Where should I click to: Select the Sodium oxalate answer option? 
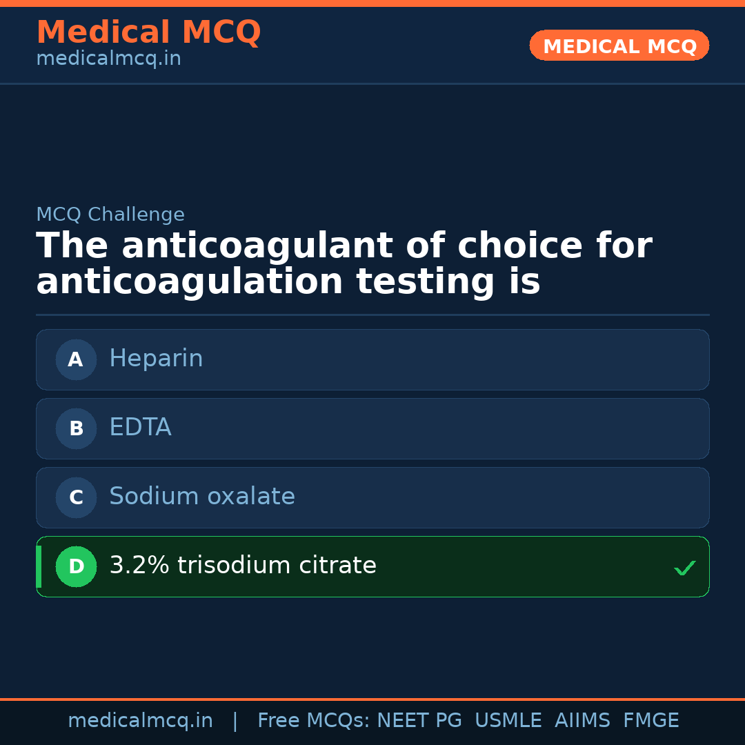372,497
